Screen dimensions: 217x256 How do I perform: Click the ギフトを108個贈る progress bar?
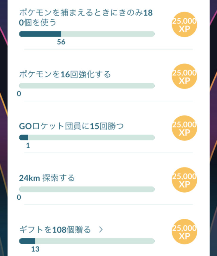(87, 241)
